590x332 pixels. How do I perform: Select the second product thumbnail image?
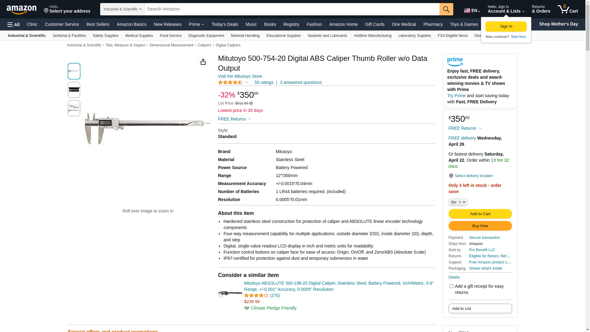click(74, 90)
